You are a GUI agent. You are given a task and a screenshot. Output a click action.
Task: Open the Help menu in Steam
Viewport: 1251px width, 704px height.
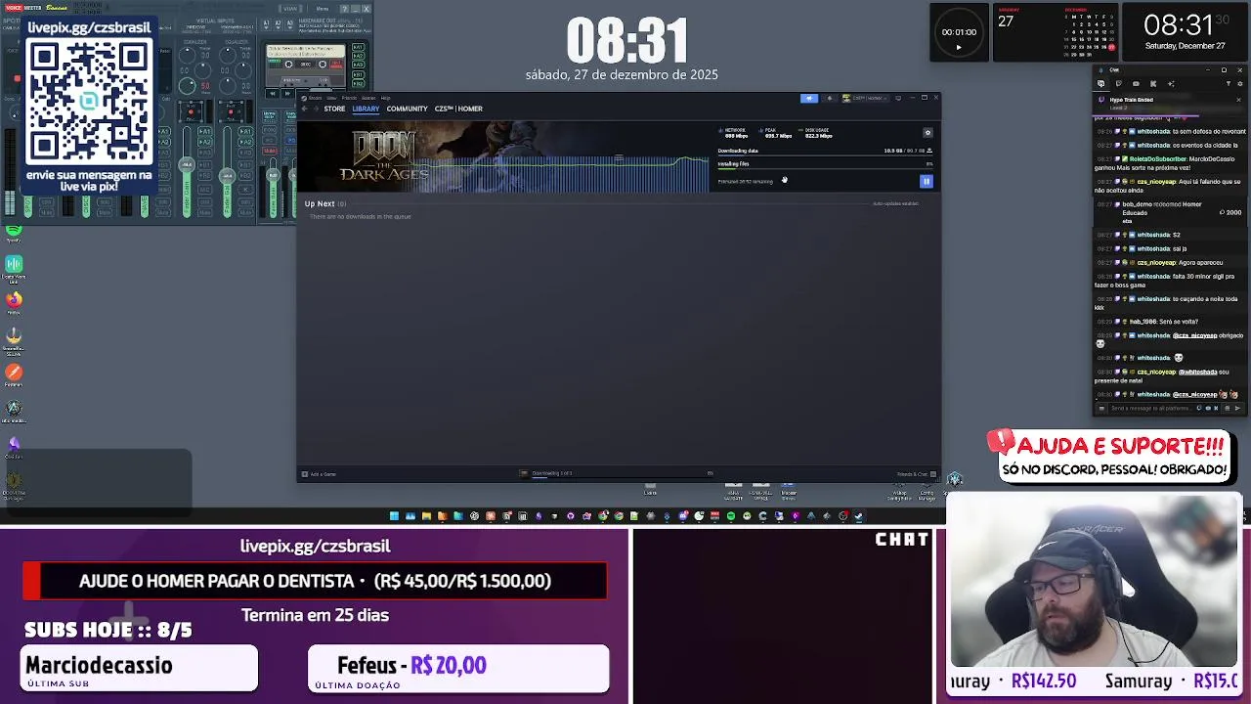click(x=385, y=98)
